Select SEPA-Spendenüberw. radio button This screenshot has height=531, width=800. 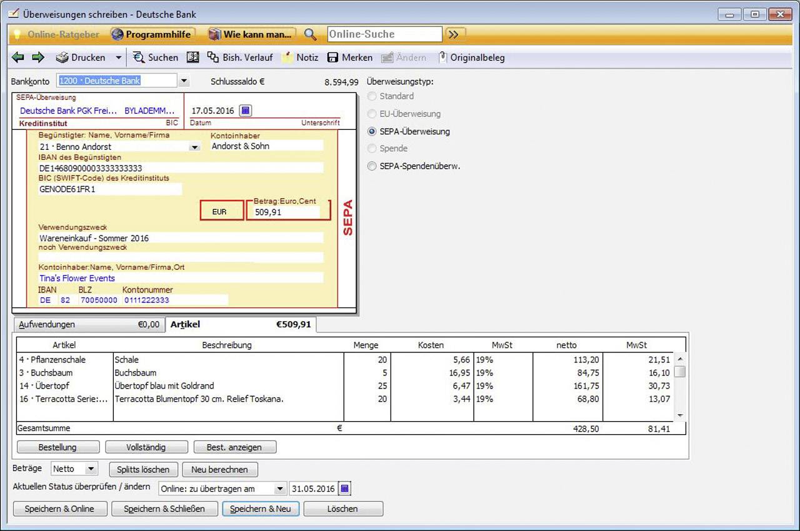pos(372,166)
